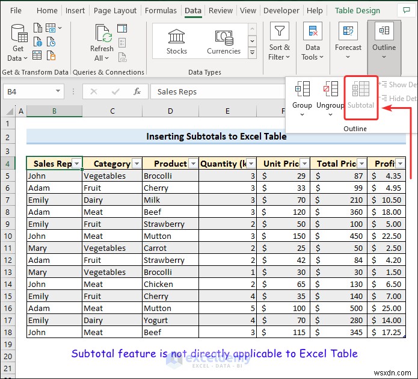Open the Unit Price filter dropdown

click(304, 164)
